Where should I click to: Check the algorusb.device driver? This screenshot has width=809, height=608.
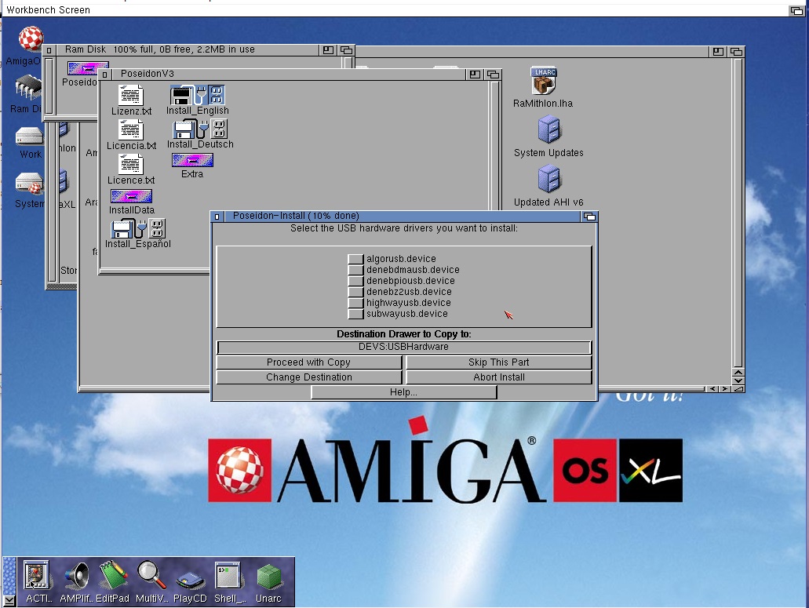(355, 259)
